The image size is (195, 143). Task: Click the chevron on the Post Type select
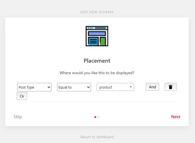coord(49,87)
